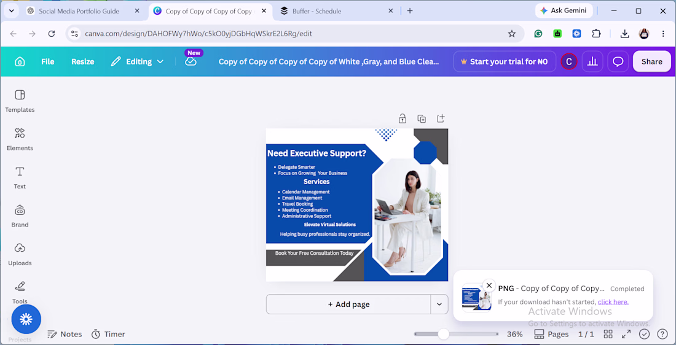Click the Add page button
Image resolution: width=676 pixels, height=345 pixels.
[x=348, y=304]
